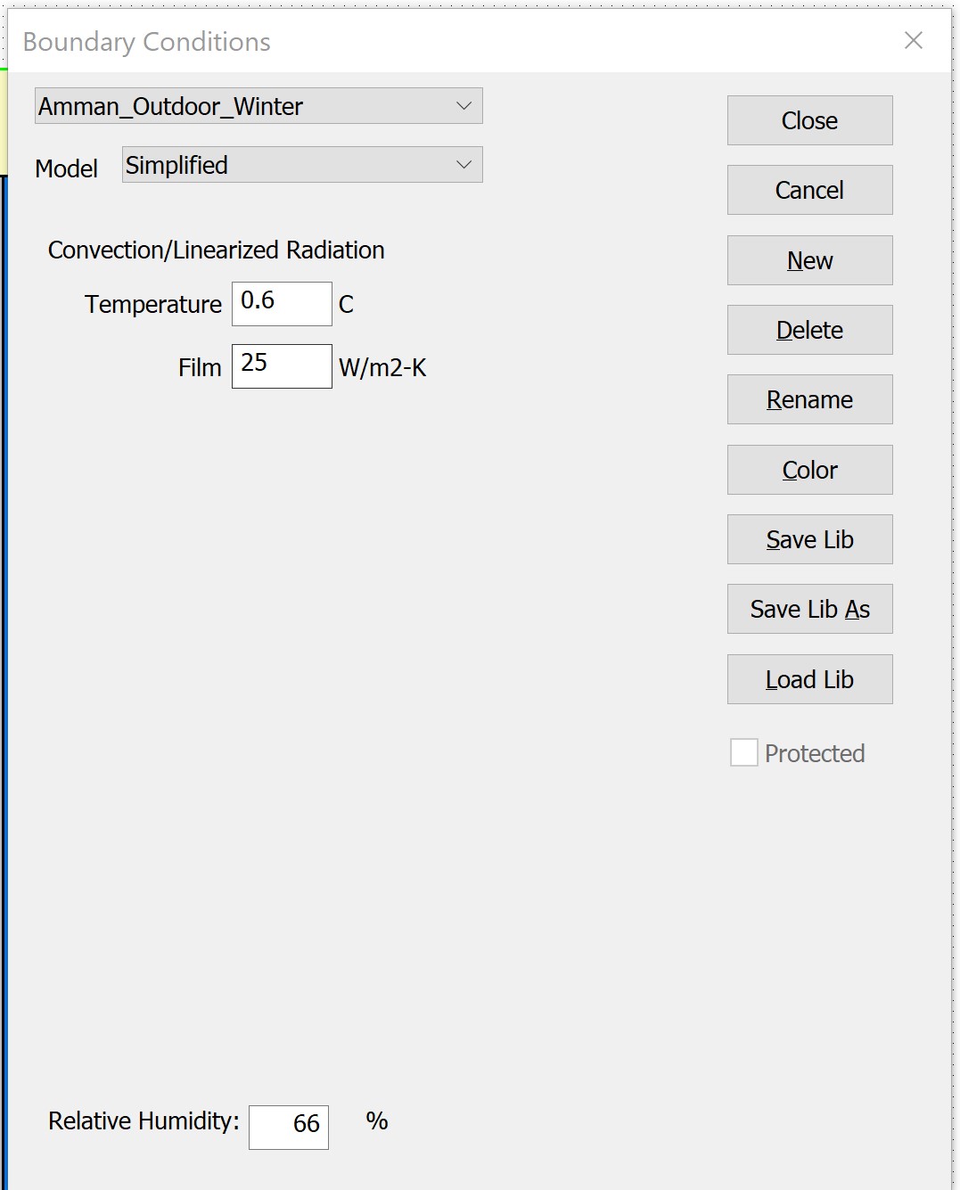
Task: Delete the selected boundary condition
Action: coord(809,330)
